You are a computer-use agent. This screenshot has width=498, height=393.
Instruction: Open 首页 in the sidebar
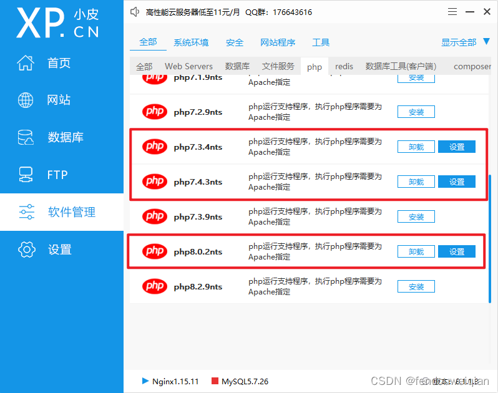[x=62, y=62]
